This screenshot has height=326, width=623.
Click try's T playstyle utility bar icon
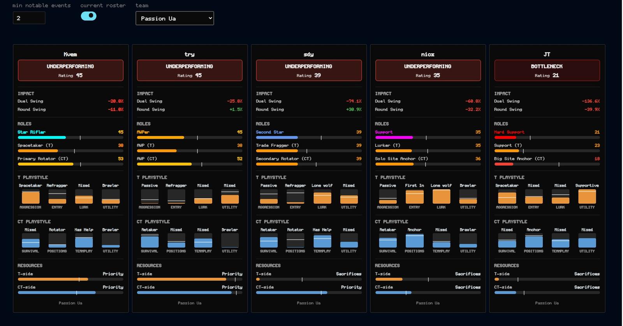pyautogui.click(x=230, y=197)
